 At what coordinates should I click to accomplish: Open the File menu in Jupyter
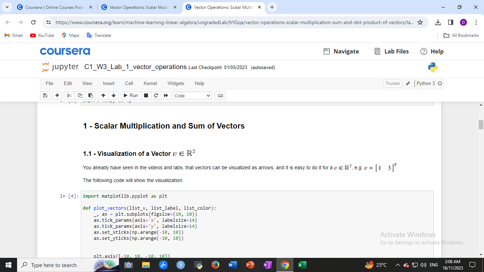[50, 84]
